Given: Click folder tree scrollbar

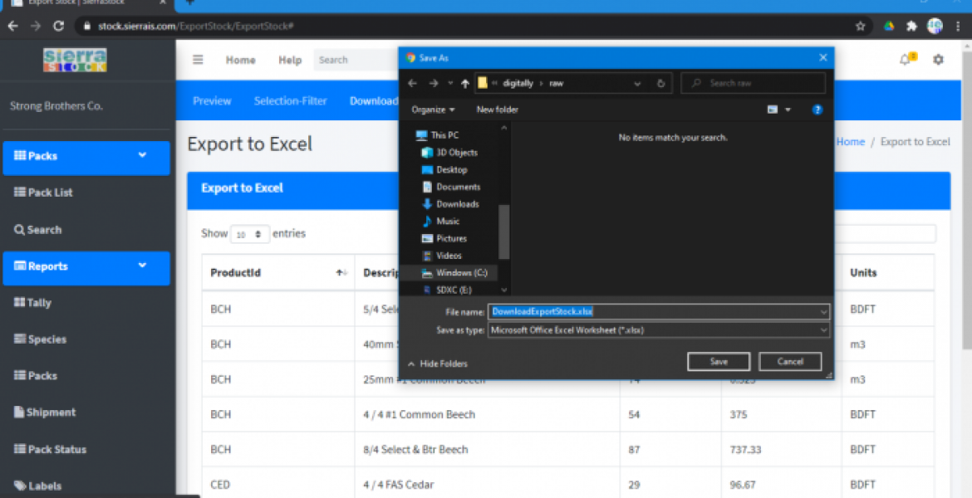Looking at the screenshot, I should [x=504, y=232].
